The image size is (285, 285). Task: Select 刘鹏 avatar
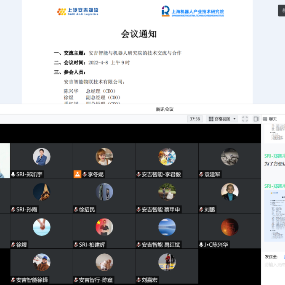tap(230, 192)
